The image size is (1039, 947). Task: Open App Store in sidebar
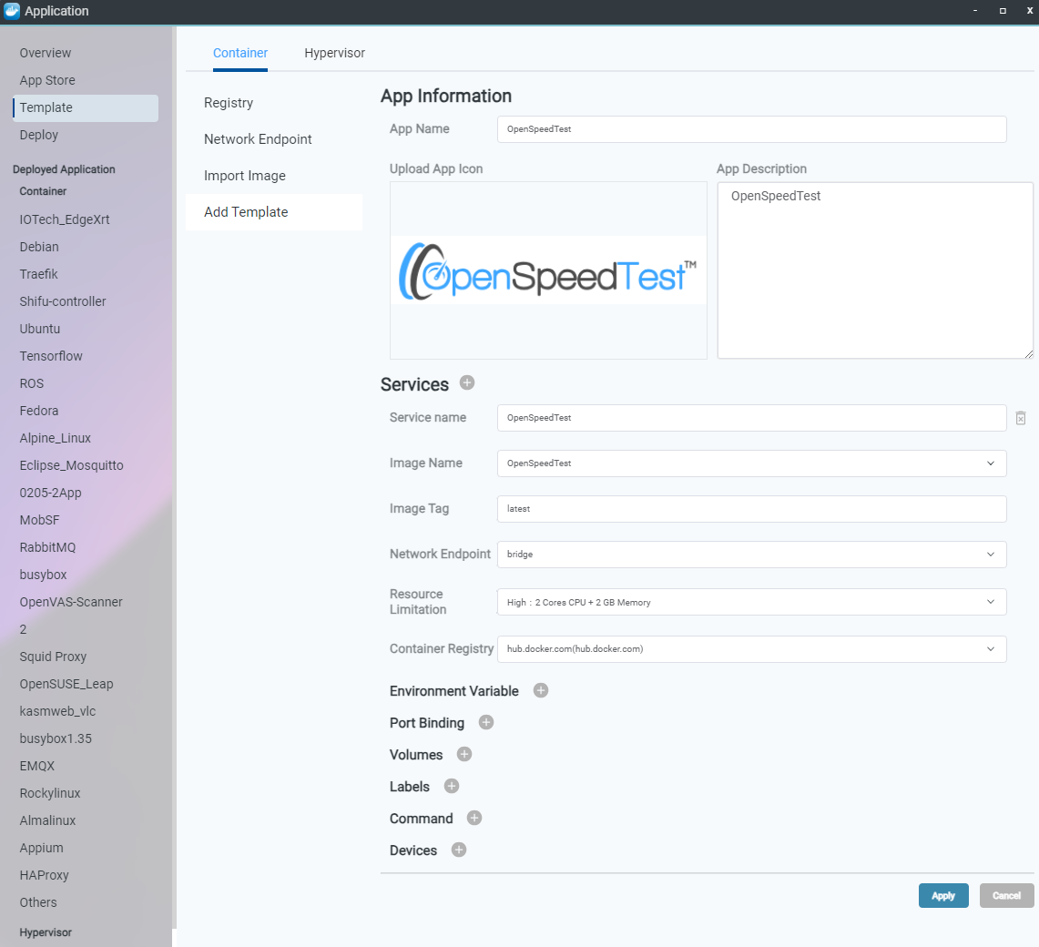click(47, 80)
